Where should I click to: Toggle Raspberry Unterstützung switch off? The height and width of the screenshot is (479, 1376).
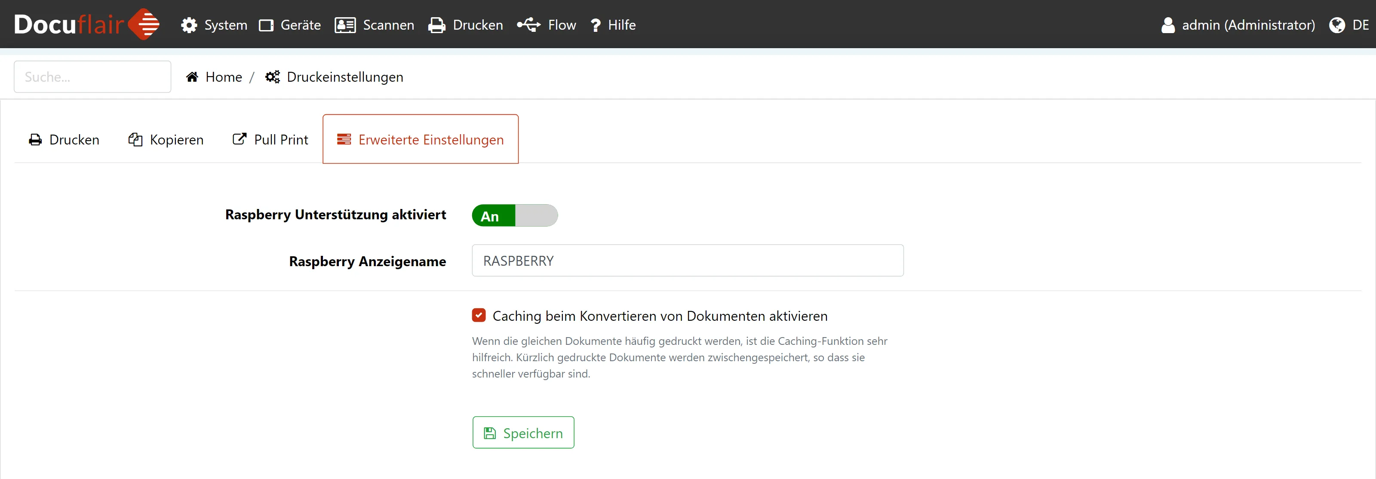click(x=514, y=216)
